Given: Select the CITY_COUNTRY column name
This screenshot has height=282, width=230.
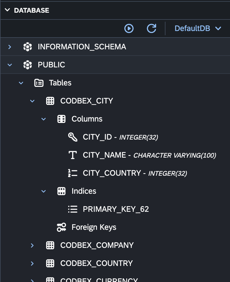Looking at the screenshot, I should coord(112,173).
